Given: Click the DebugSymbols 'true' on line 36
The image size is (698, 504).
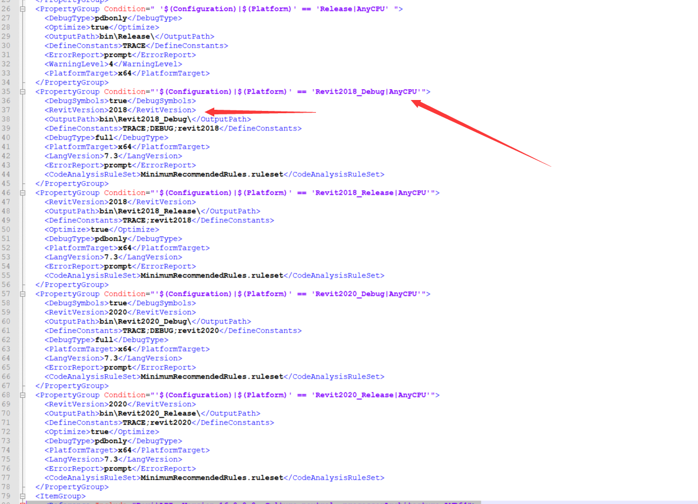Looking at the screenshot, I should 118,101.
